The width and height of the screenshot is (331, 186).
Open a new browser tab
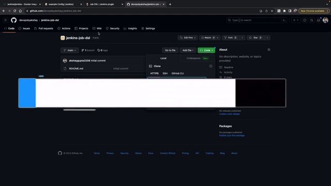coord(170,4)
